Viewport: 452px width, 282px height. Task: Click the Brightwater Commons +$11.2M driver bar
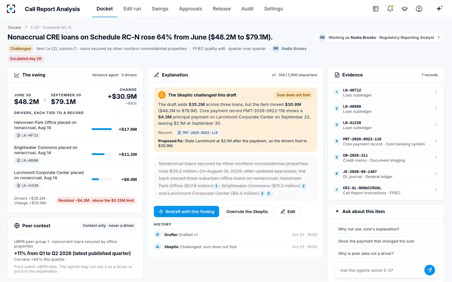(x=102, y=154)
